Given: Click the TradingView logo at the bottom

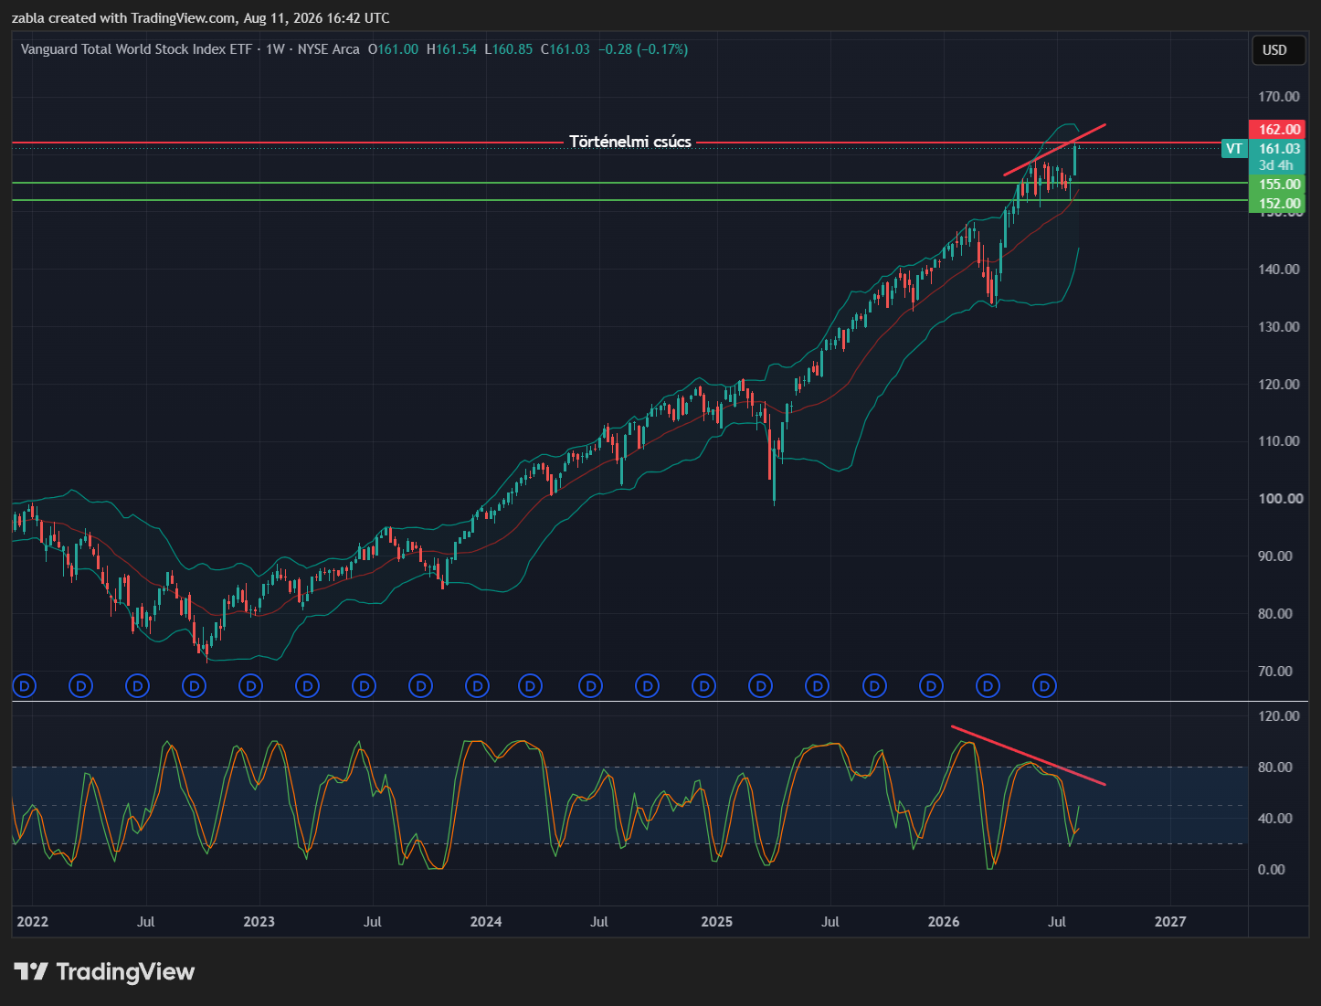Looking at the screenshot, I should point(104,971).
